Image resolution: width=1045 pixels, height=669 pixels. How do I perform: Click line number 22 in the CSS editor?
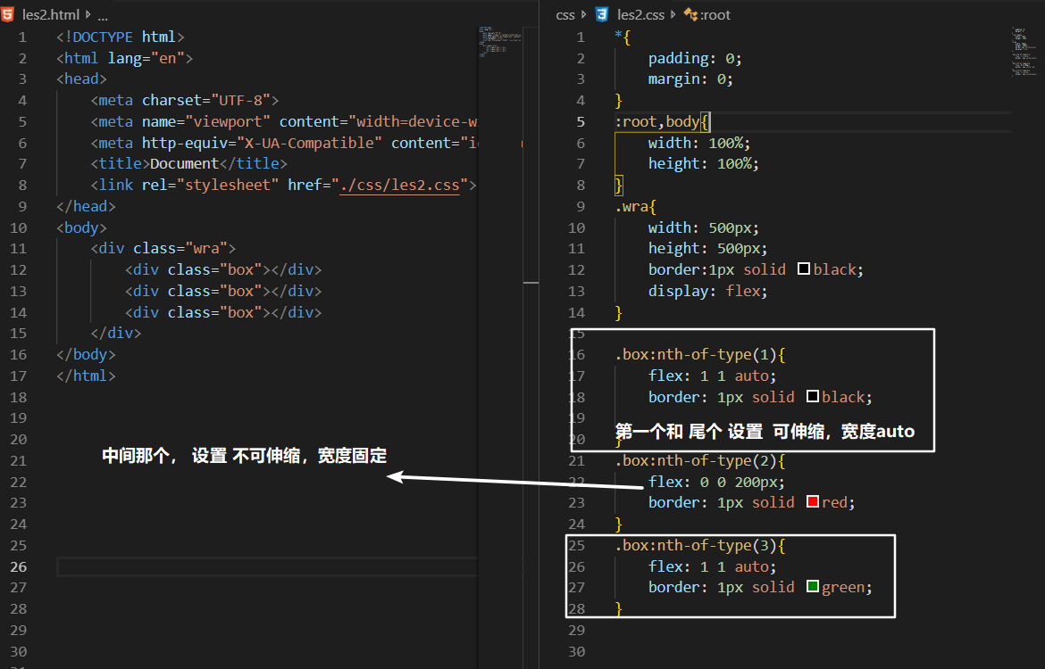pos(577,481)
